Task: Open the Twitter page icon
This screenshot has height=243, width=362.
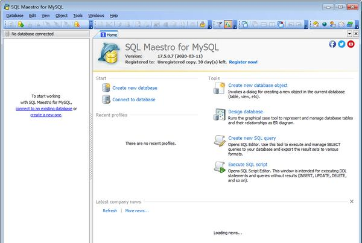Action: point(341,44)
